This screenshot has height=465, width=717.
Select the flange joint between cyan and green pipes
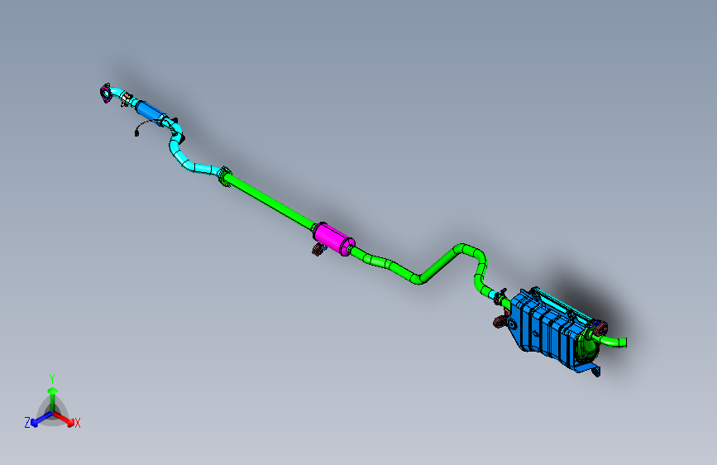(x=224, y=176)
